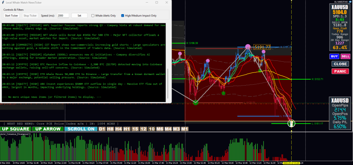This screenshot has height=165, width=353.
Task: Click the XAUUSD 5104.0 price display
Action: [x=340, y=12]
